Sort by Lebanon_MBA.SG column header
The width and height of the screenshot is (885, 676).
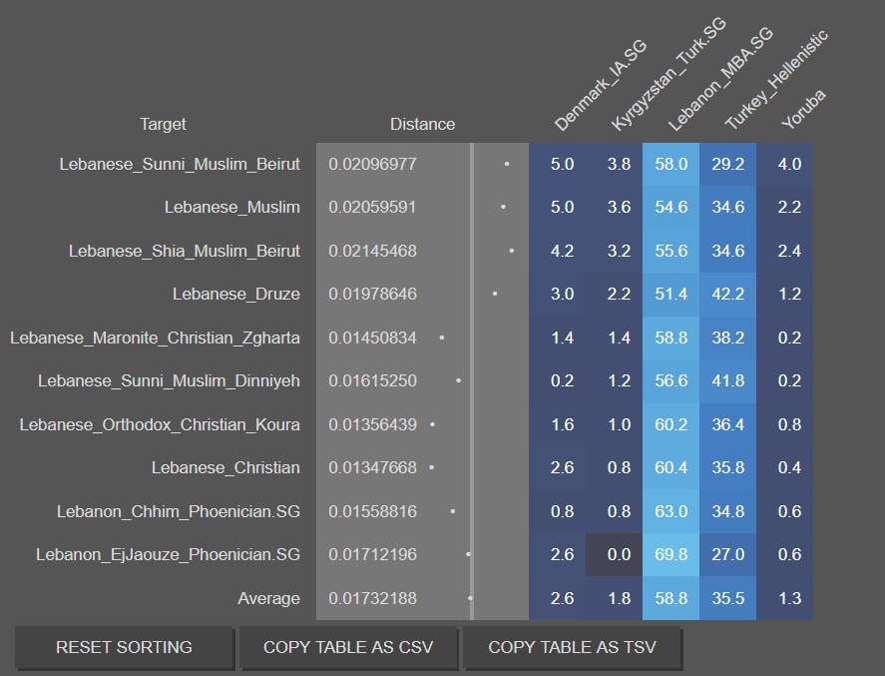tap(720, 79)
